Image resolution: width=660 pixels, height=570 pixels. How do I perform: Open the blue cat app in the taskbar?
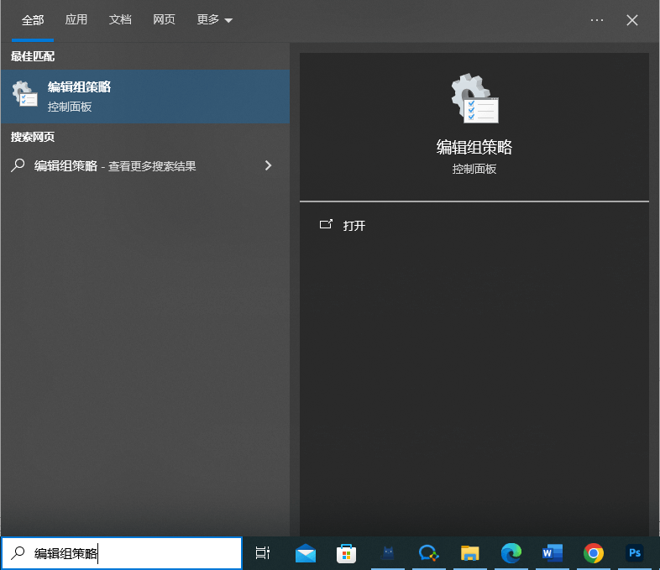(388, 552)
